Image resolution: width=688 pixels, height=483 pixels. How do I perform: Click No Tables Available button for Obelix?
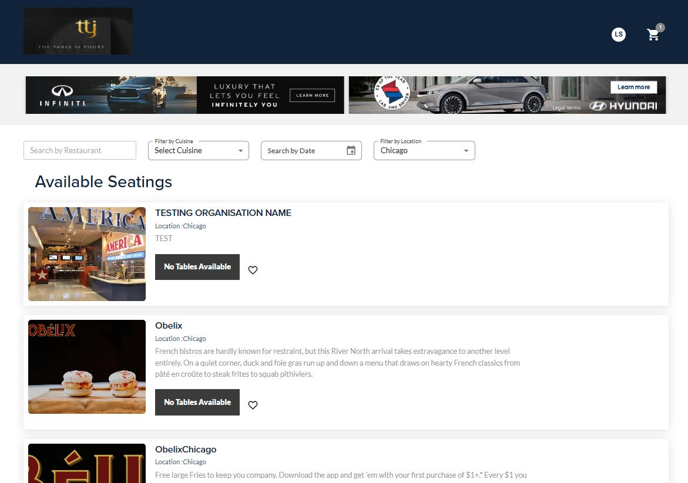click(197, 403)
